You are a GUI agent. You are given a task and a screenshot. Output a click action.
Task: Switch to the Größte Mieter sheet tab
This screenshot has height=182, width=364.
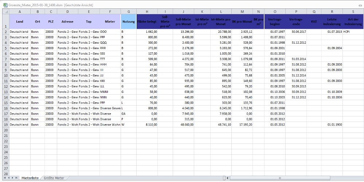coord(54,178)
